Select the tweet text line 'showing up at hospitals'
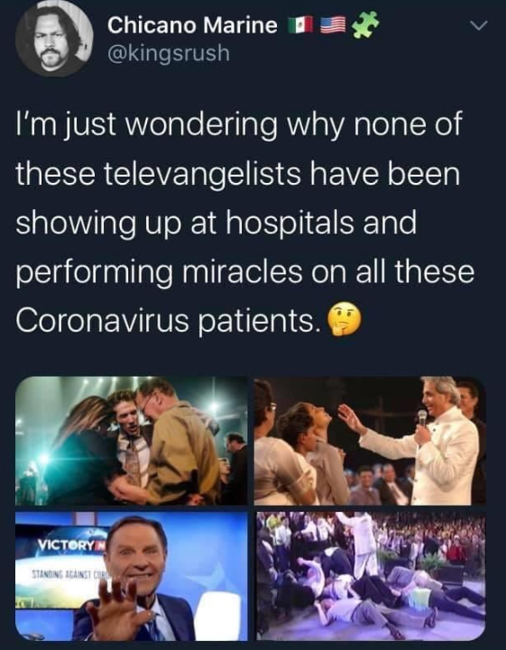 (x=216, y=224)
